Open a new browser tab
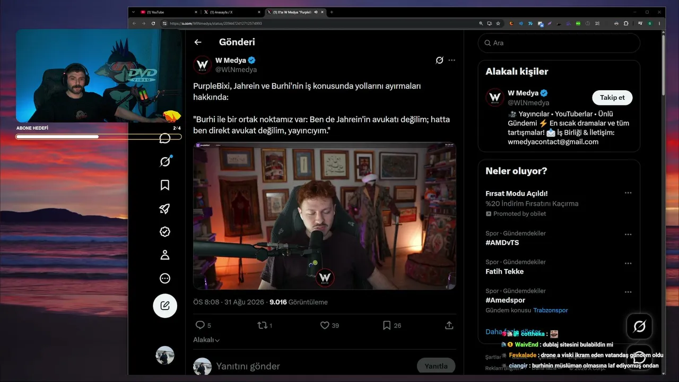 (332, 12)
